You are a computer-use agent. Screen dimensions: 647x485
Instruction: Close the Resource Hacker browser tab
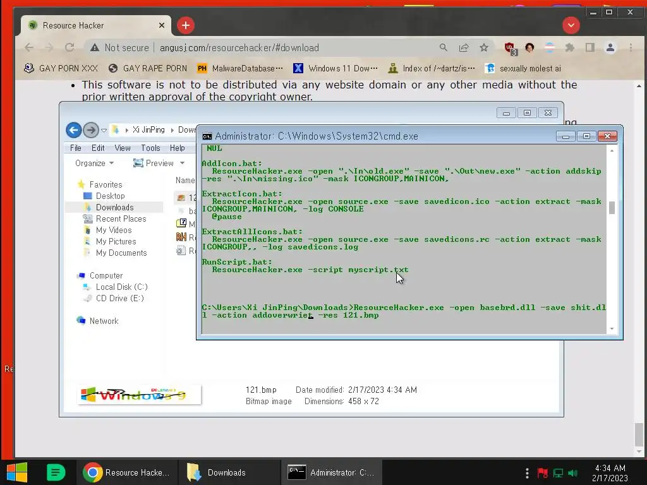pos(162,25)
